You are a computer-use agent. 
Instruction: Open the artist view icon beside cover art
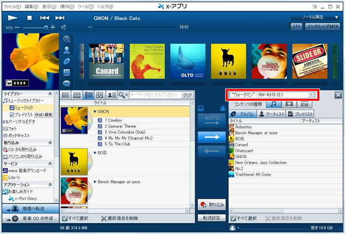(67, 50)
